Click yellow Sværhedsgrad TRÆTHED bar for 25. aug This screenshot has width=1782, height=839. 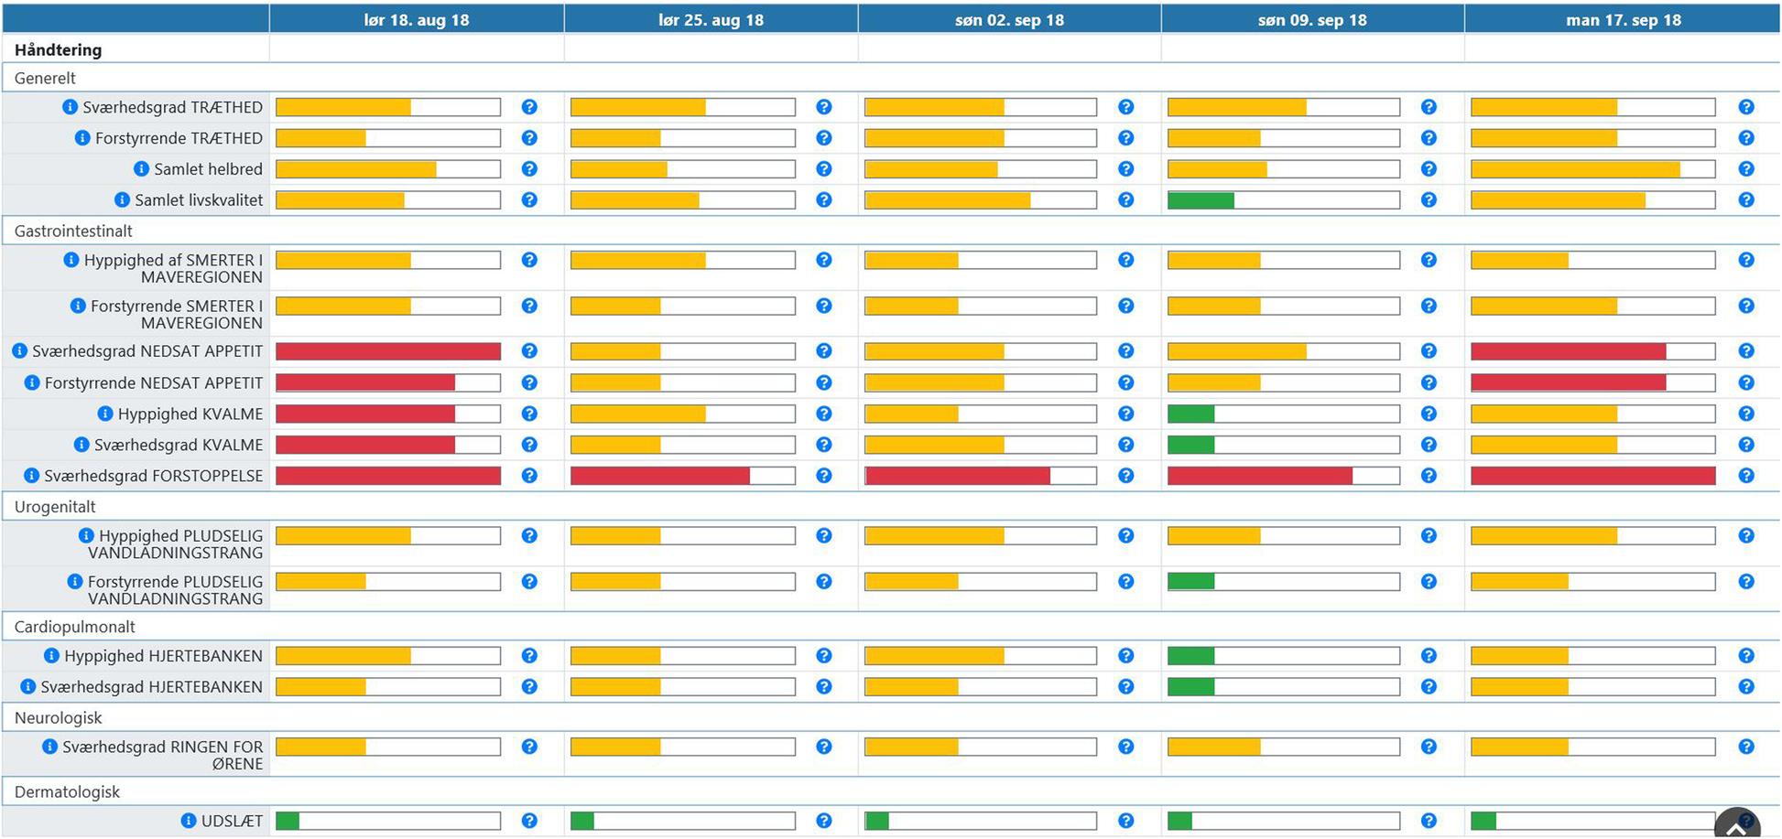pyautogui.click(x=638, y=107)
